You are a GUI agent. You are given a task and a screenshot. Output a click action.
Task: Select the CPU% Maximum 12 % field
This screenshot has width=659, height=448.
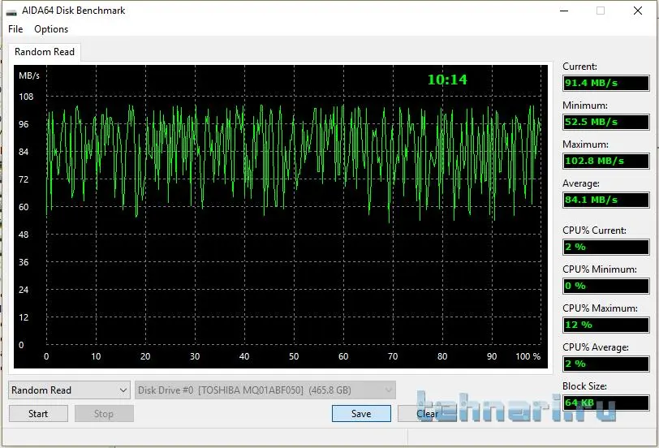pos(605,325)
